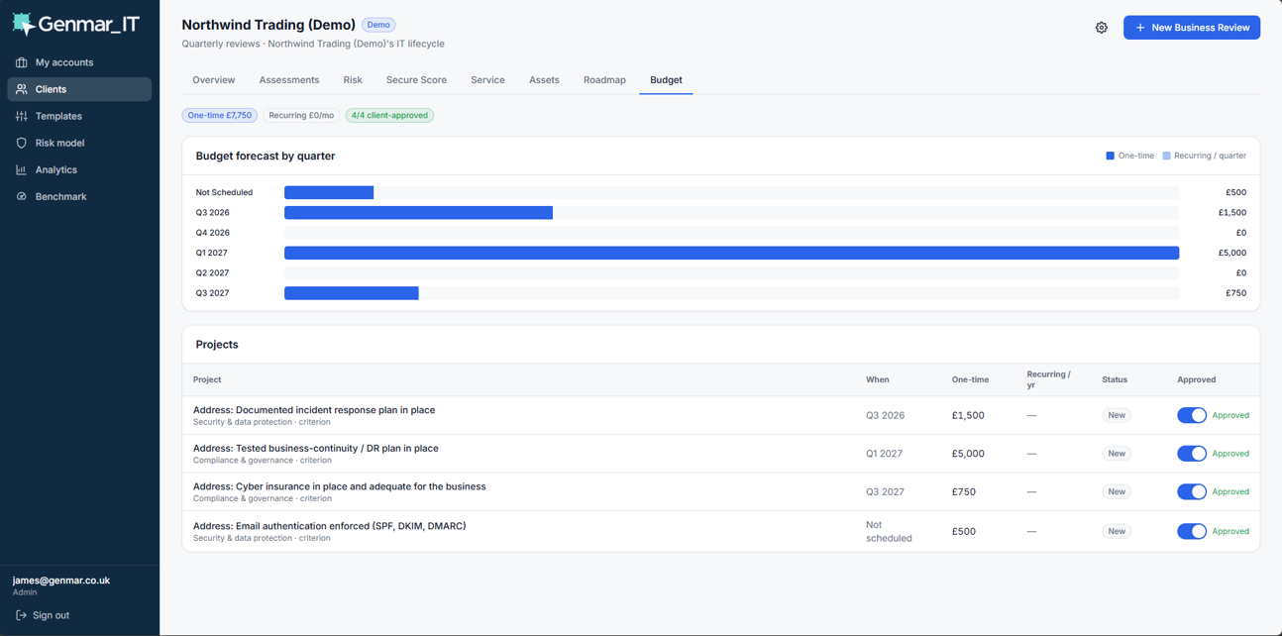Click the Q3 2026 forecast bar
Screen dimensions: 1282x636
coord(418,213)
